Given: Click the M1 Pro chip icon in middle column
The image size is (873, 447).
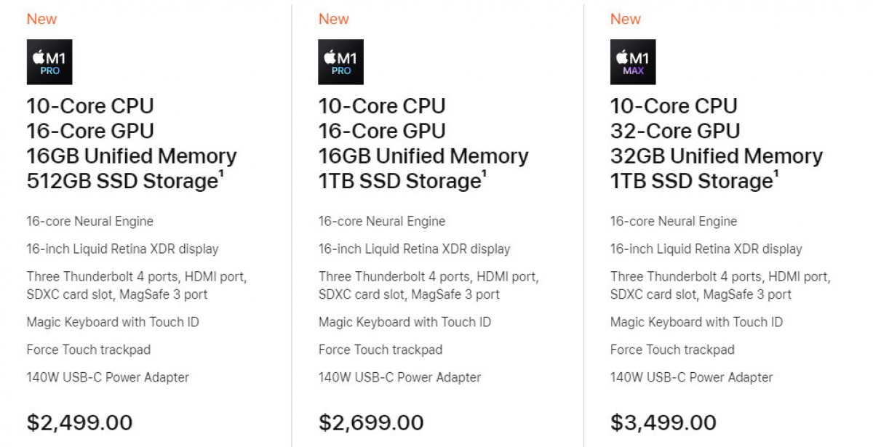Looking at the screenshot, I should pyautogui.click(x=341, y=62).
